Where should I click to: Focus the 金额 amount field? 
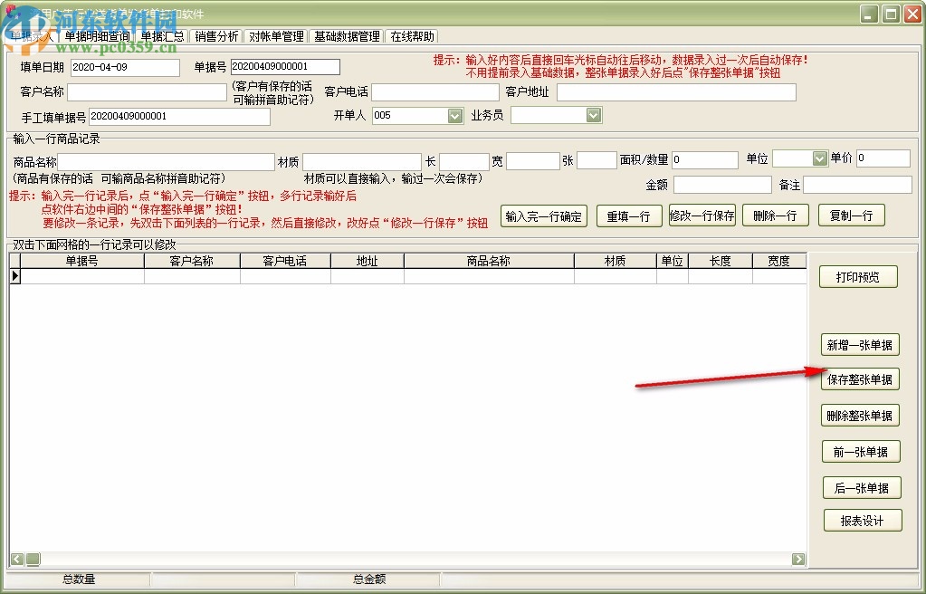[722, 185]
